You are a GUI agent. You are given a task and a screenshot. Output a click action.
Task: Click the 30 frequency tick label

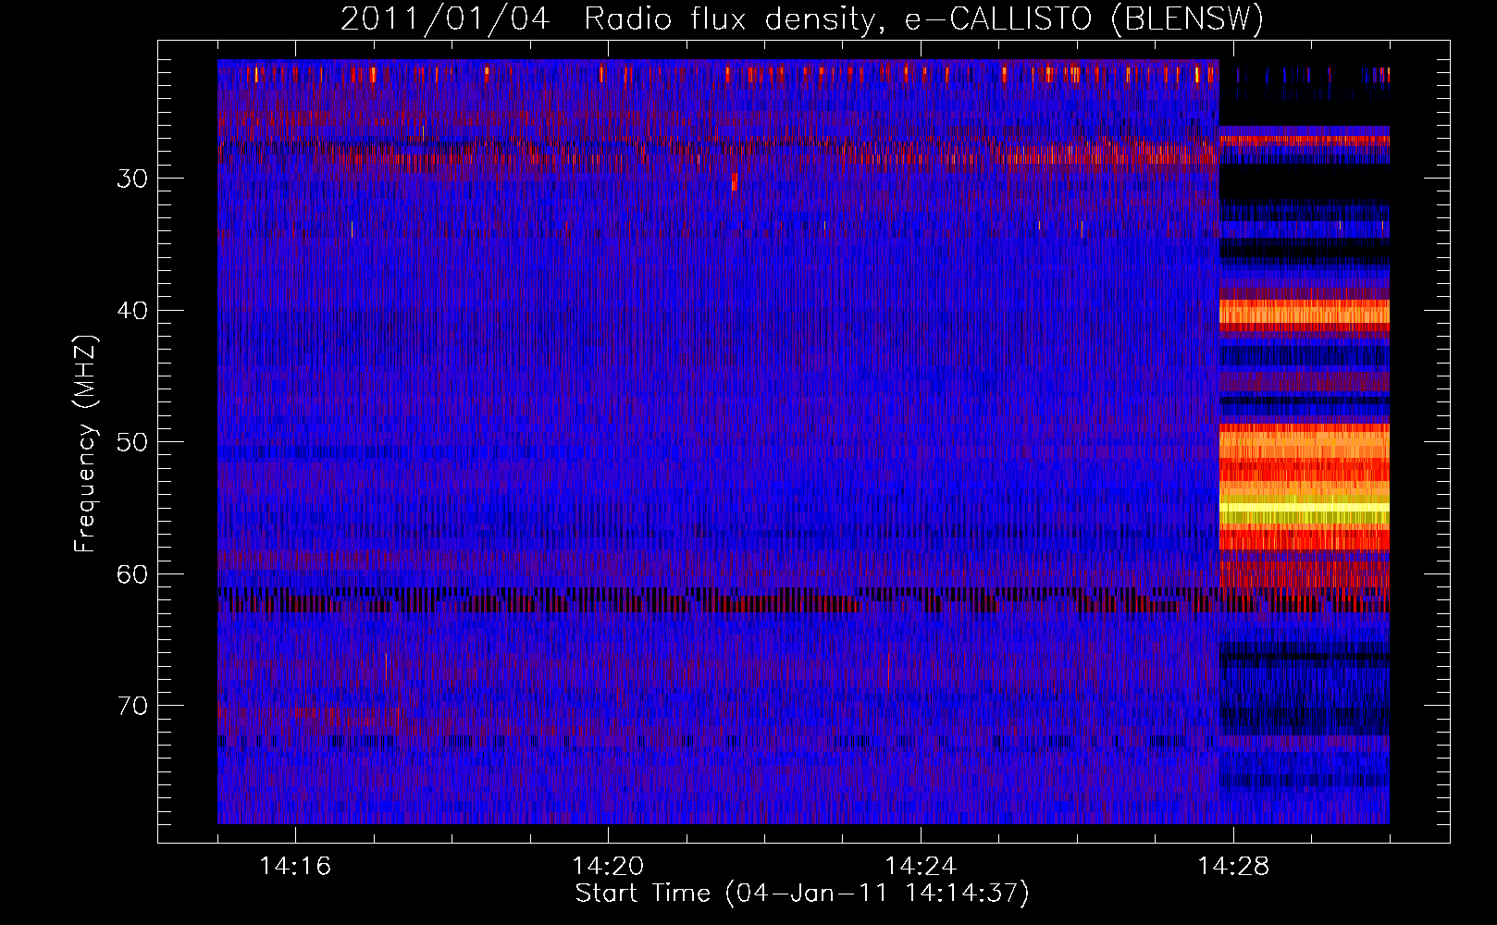[x=132, y=179]
